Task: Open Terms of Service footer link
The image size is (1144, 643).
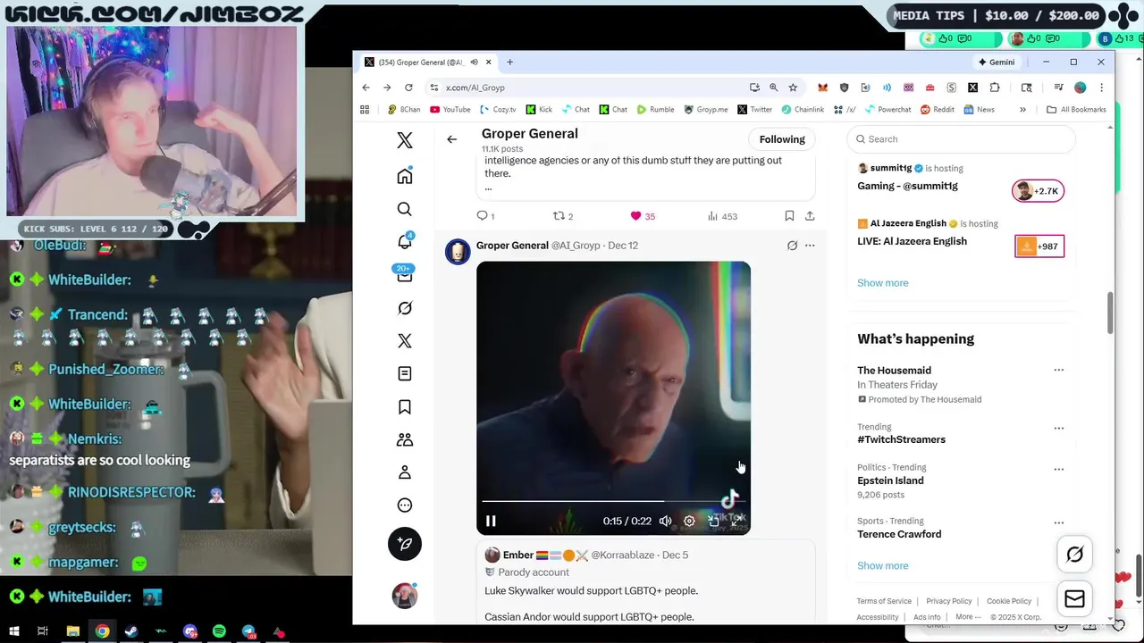Action: (x=884, y=601)
